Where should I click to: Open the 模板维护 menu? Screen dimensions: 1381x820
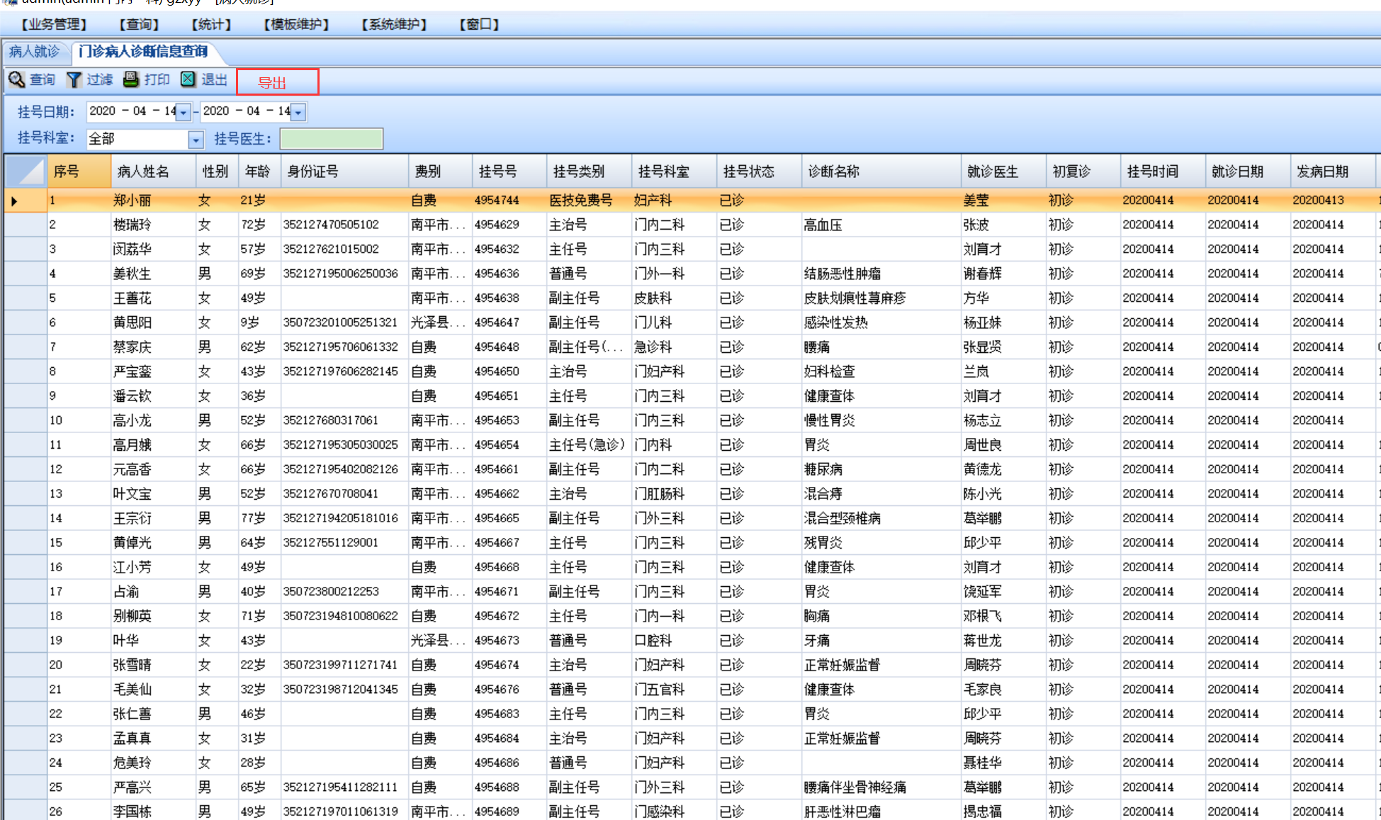(x=296, y=25)
